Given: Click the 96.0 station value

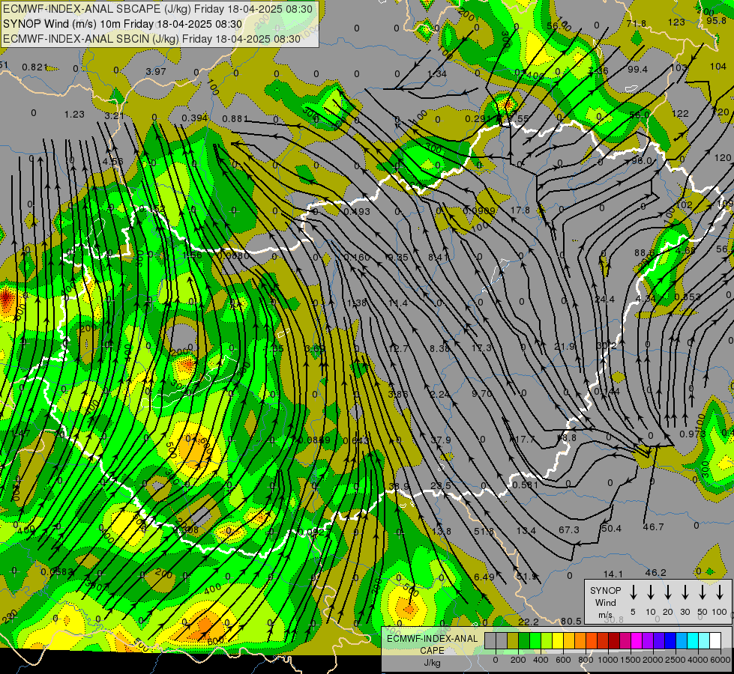Looking at the screenshot, I should pyautogui.click(x=641, y=161).
